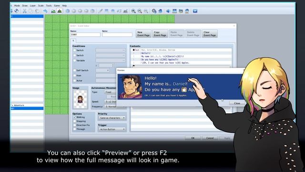Image resolution: width=305 pixels, height=172 pixels.
Task: Start Playtest with the play icon
Action: [195, 11]
